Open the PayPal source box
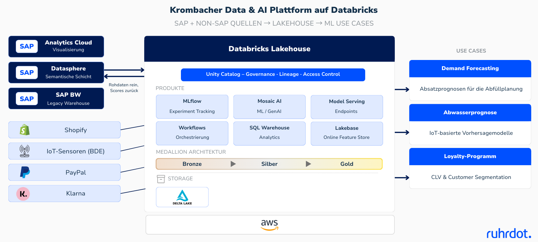 pyautogui.click(x=64, y=172)
